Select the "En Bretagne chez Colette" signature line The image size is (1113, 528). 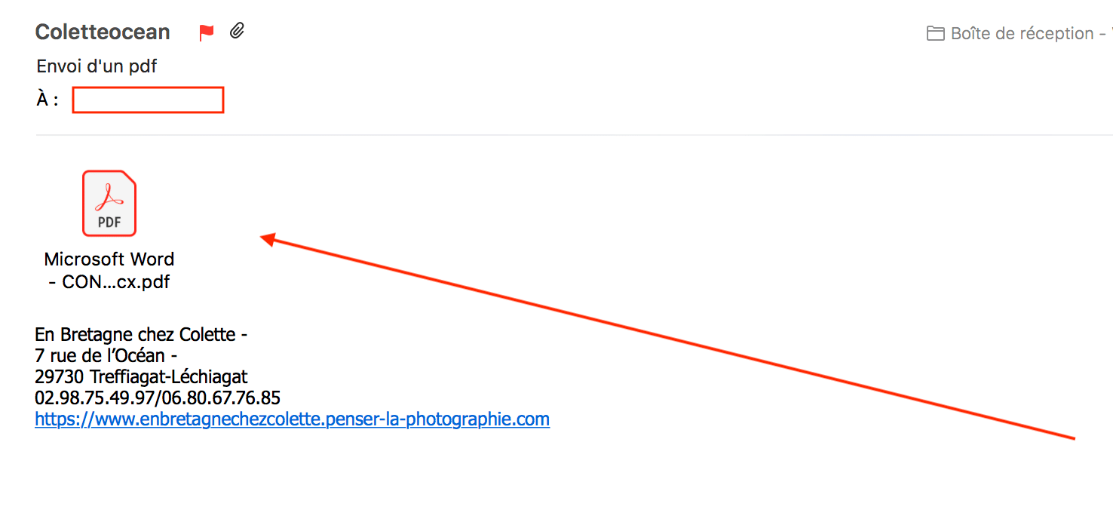135,333
